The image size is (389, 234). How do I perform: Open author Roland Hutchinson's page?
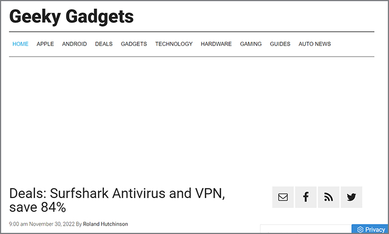tap(106, 224)
